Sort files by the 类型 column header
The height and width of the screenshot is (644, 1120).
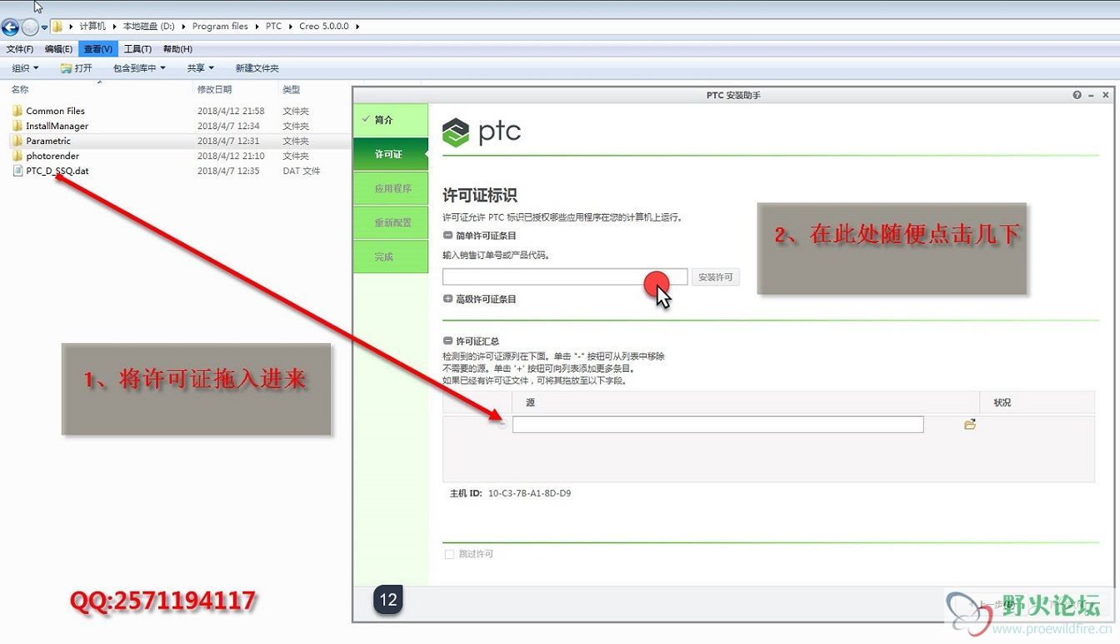(291, 89)
